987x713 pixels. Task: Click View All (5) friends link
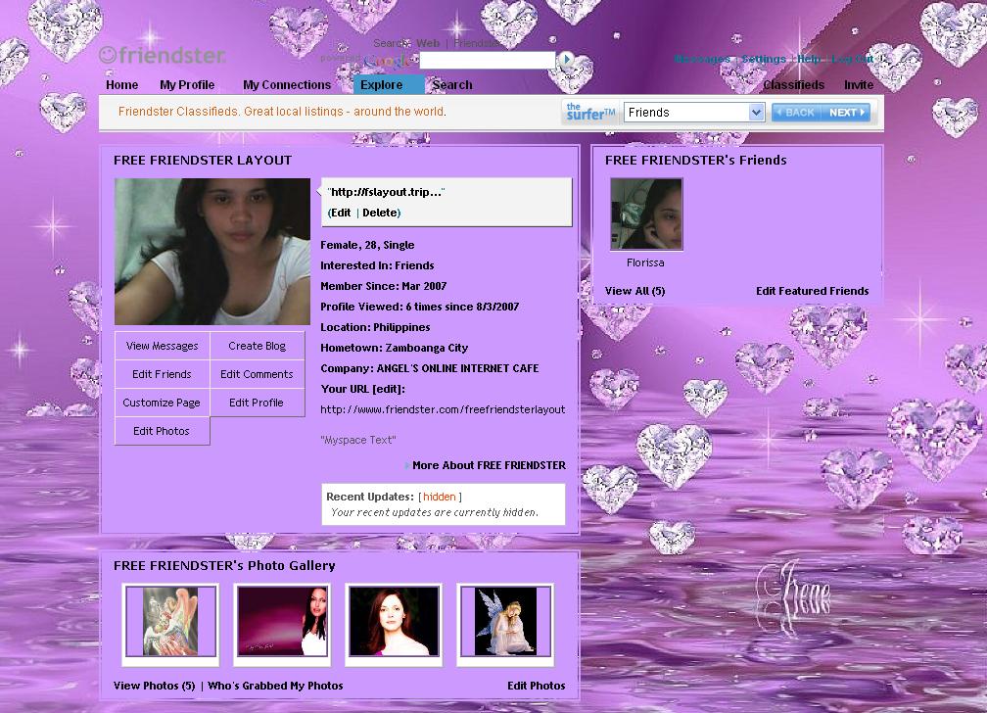point(635,291)
